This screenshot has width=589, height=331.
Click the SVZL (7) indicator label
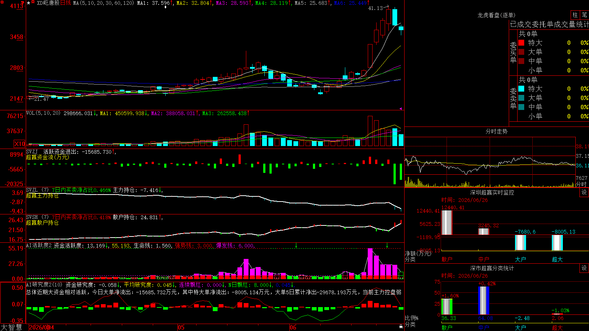pos(37,190)
